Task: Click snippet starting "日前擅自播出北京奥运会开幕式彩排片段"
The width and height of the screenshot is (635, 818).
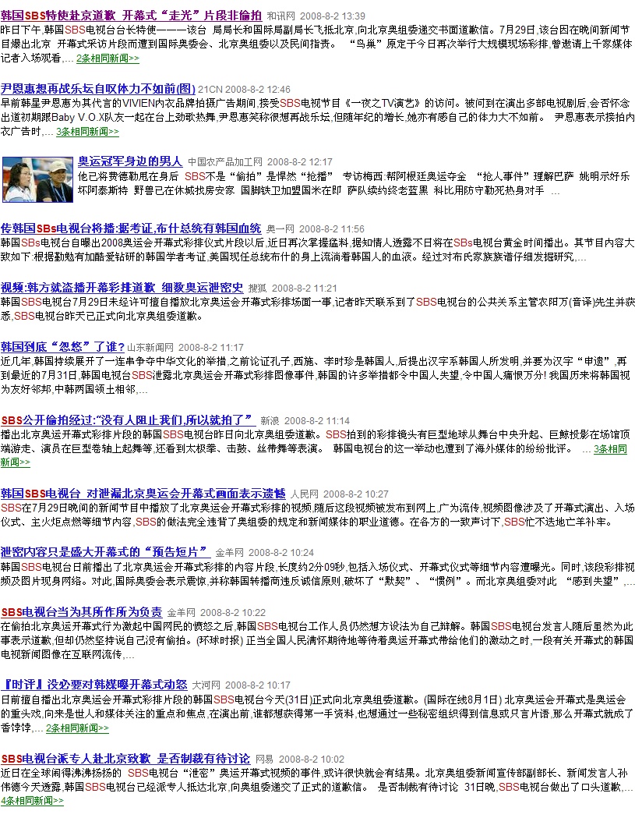Action: [317, 714]
